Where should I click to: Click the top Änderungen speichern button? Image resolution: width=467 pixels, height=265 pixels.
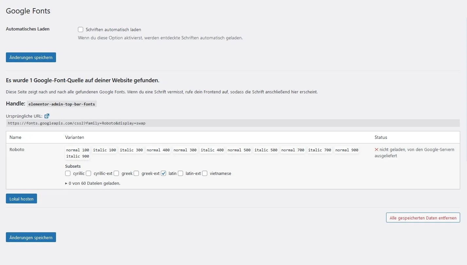point(31,57)
